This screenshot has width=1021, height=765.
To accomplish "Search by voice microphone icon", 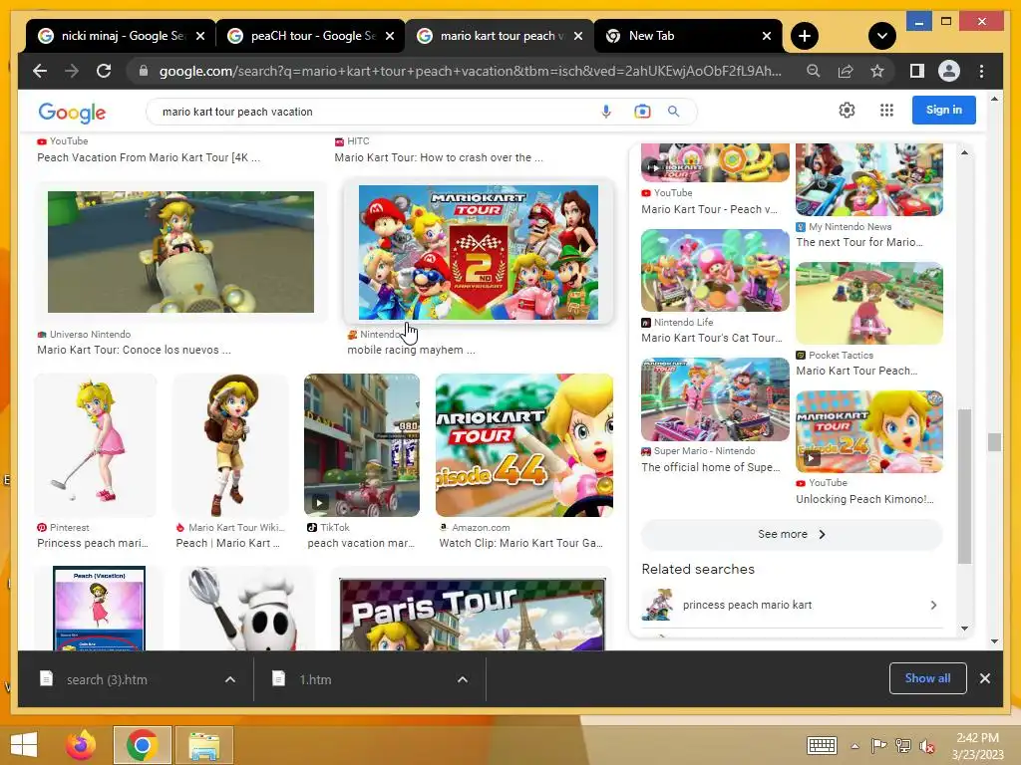I will [x=605, y=112].
